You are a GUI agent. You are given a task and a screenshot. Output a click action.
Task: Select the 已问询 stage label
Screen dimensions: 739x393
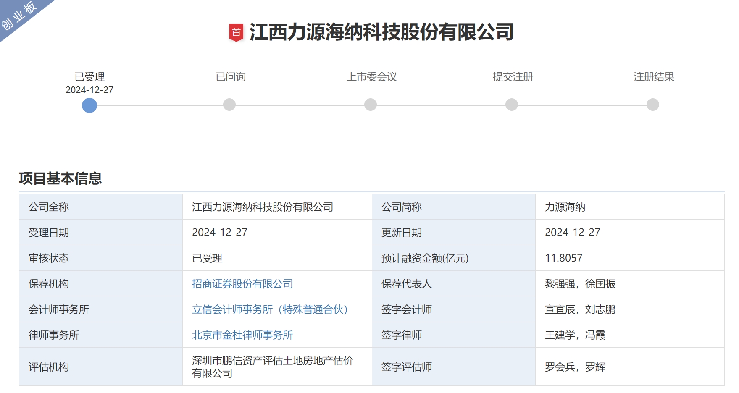click(229, 77)
